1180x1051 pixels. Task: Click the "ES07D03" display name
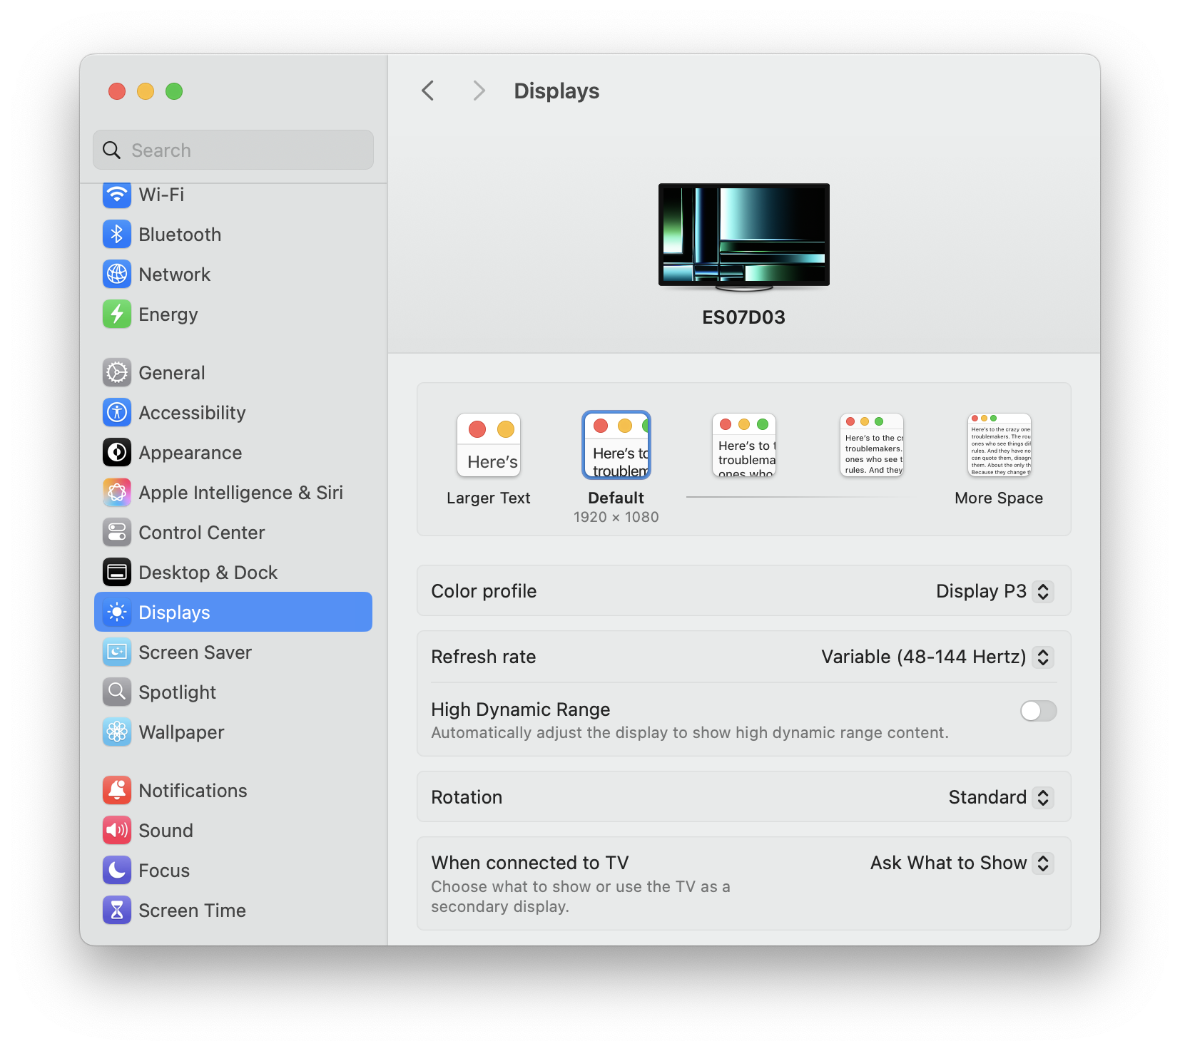point(744,317)
